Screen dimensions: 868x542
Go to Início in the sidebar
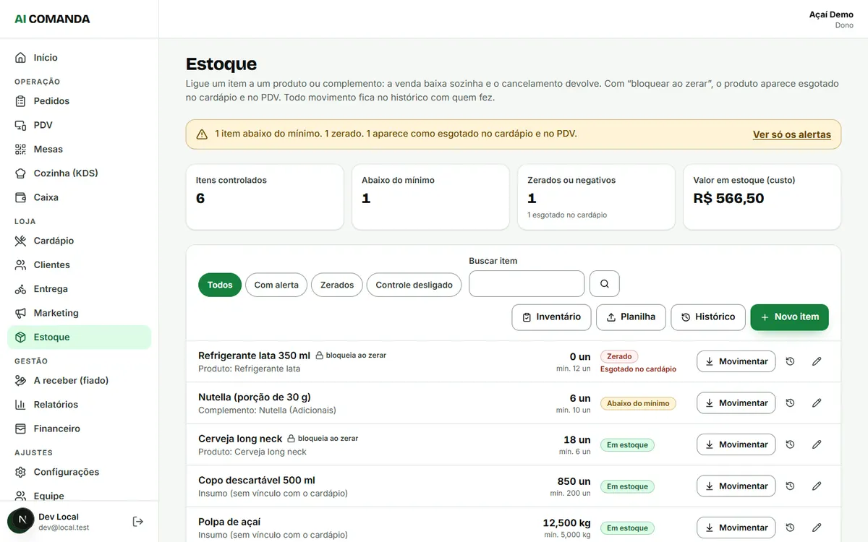click(x=80, y=58)
